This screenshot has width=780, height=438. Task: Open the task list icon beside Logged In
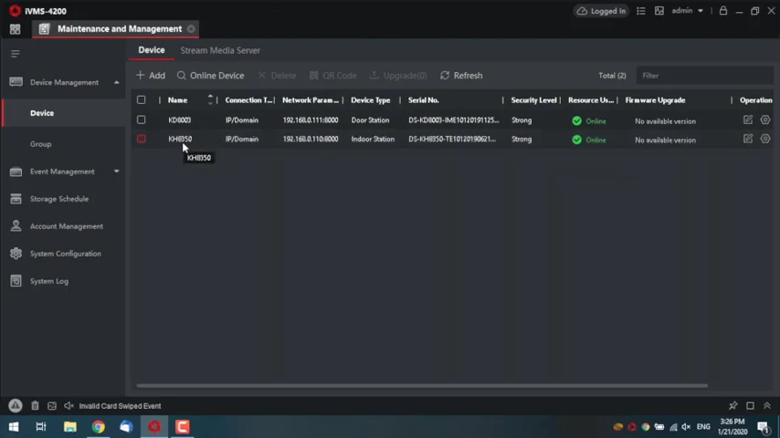(x=641, y=11)
